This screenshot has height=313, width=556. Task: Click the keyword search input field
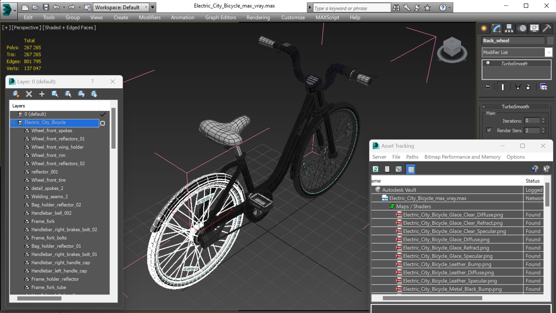[x=351, y=8]
